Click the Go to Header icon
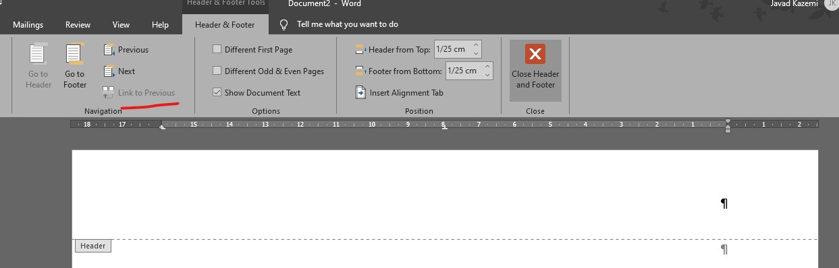 tap(38, 55)
